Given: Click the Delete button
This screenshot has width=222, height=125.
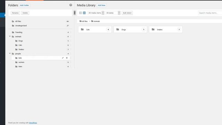Looking at the screenshot, I should 25,13.
